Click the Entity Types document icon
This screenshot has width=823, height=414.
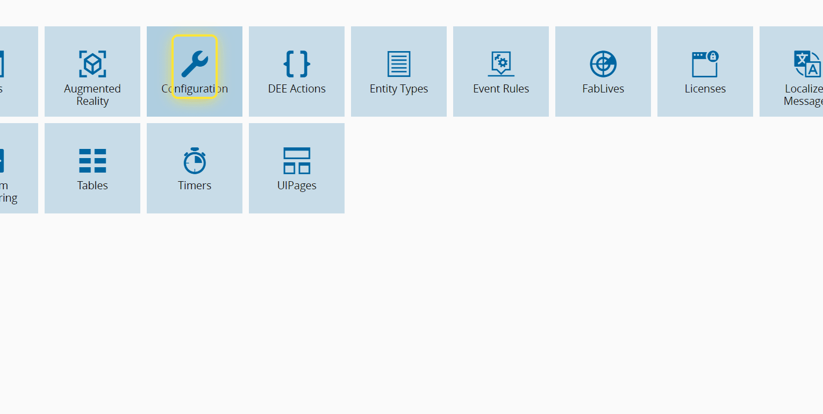pyautogui.click(x=399, y=64)
